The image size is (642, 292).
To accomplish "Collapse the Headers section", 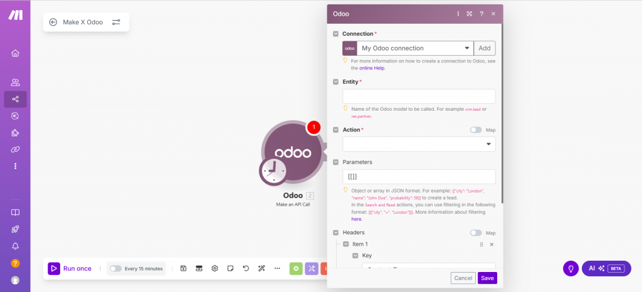I will pyautogui.click(x=336, y=233).
